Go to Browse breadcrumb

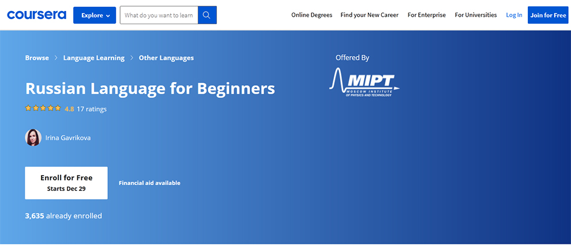click(37, 58)
